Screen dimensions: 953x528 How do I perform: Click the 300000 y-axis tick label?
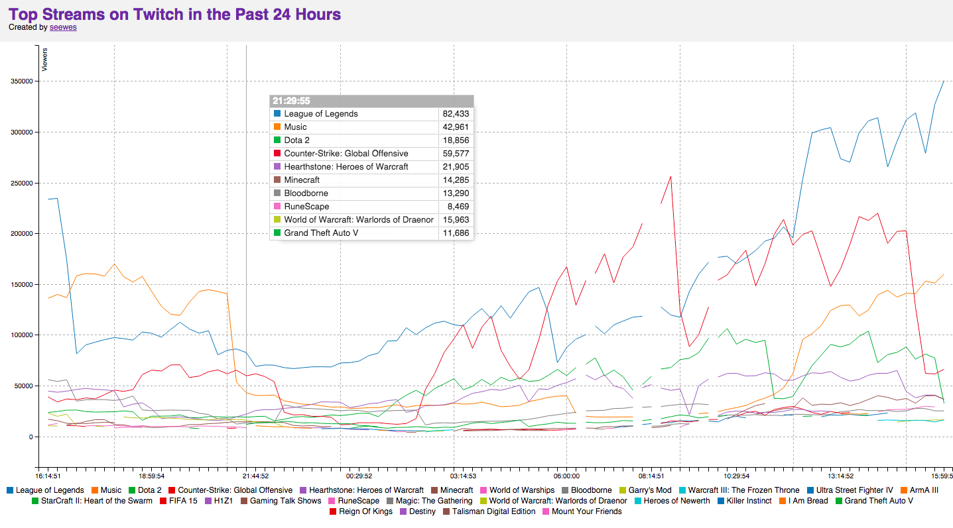[x=21, y=132]
